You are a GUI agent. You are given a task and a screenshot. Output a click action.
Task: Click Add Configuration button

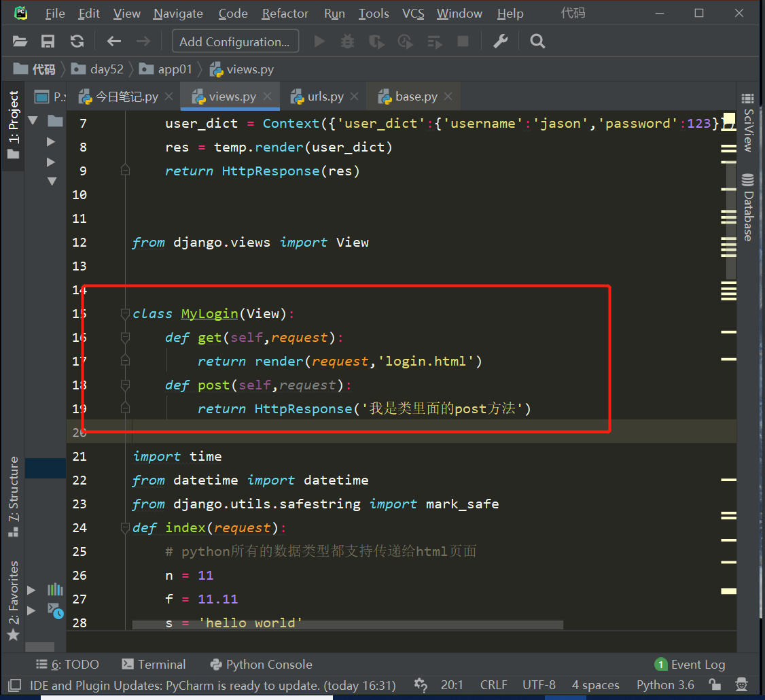235,41
